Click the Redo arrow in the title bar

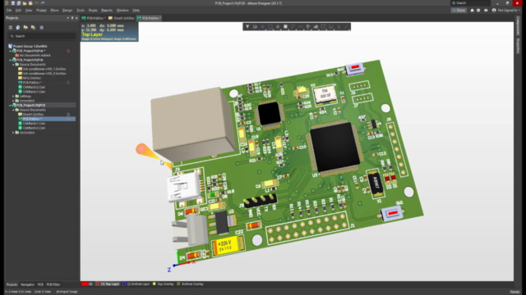tap(42, 3)
